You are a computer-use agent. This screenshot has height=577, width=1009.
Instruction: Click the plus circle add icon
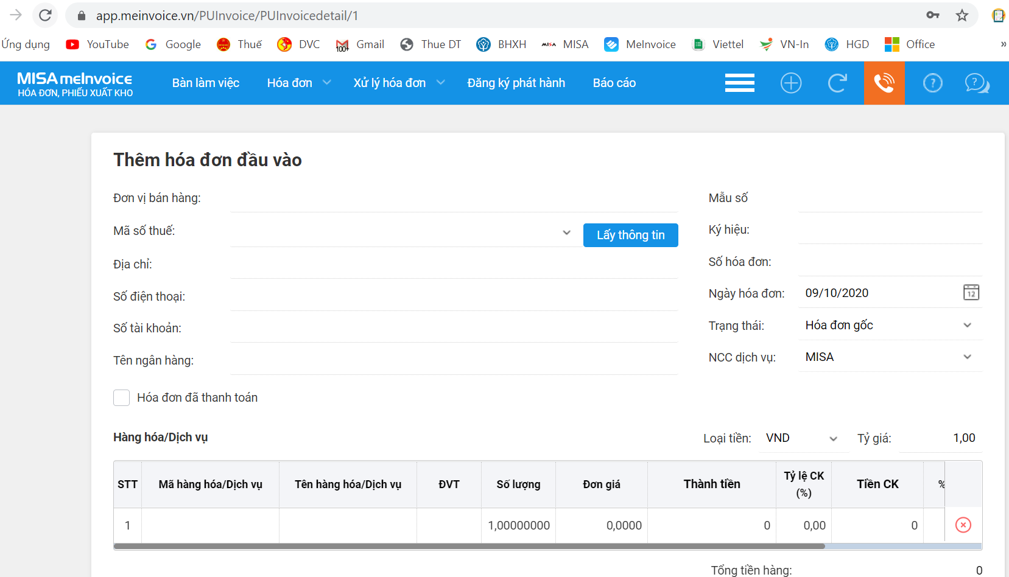791,83
